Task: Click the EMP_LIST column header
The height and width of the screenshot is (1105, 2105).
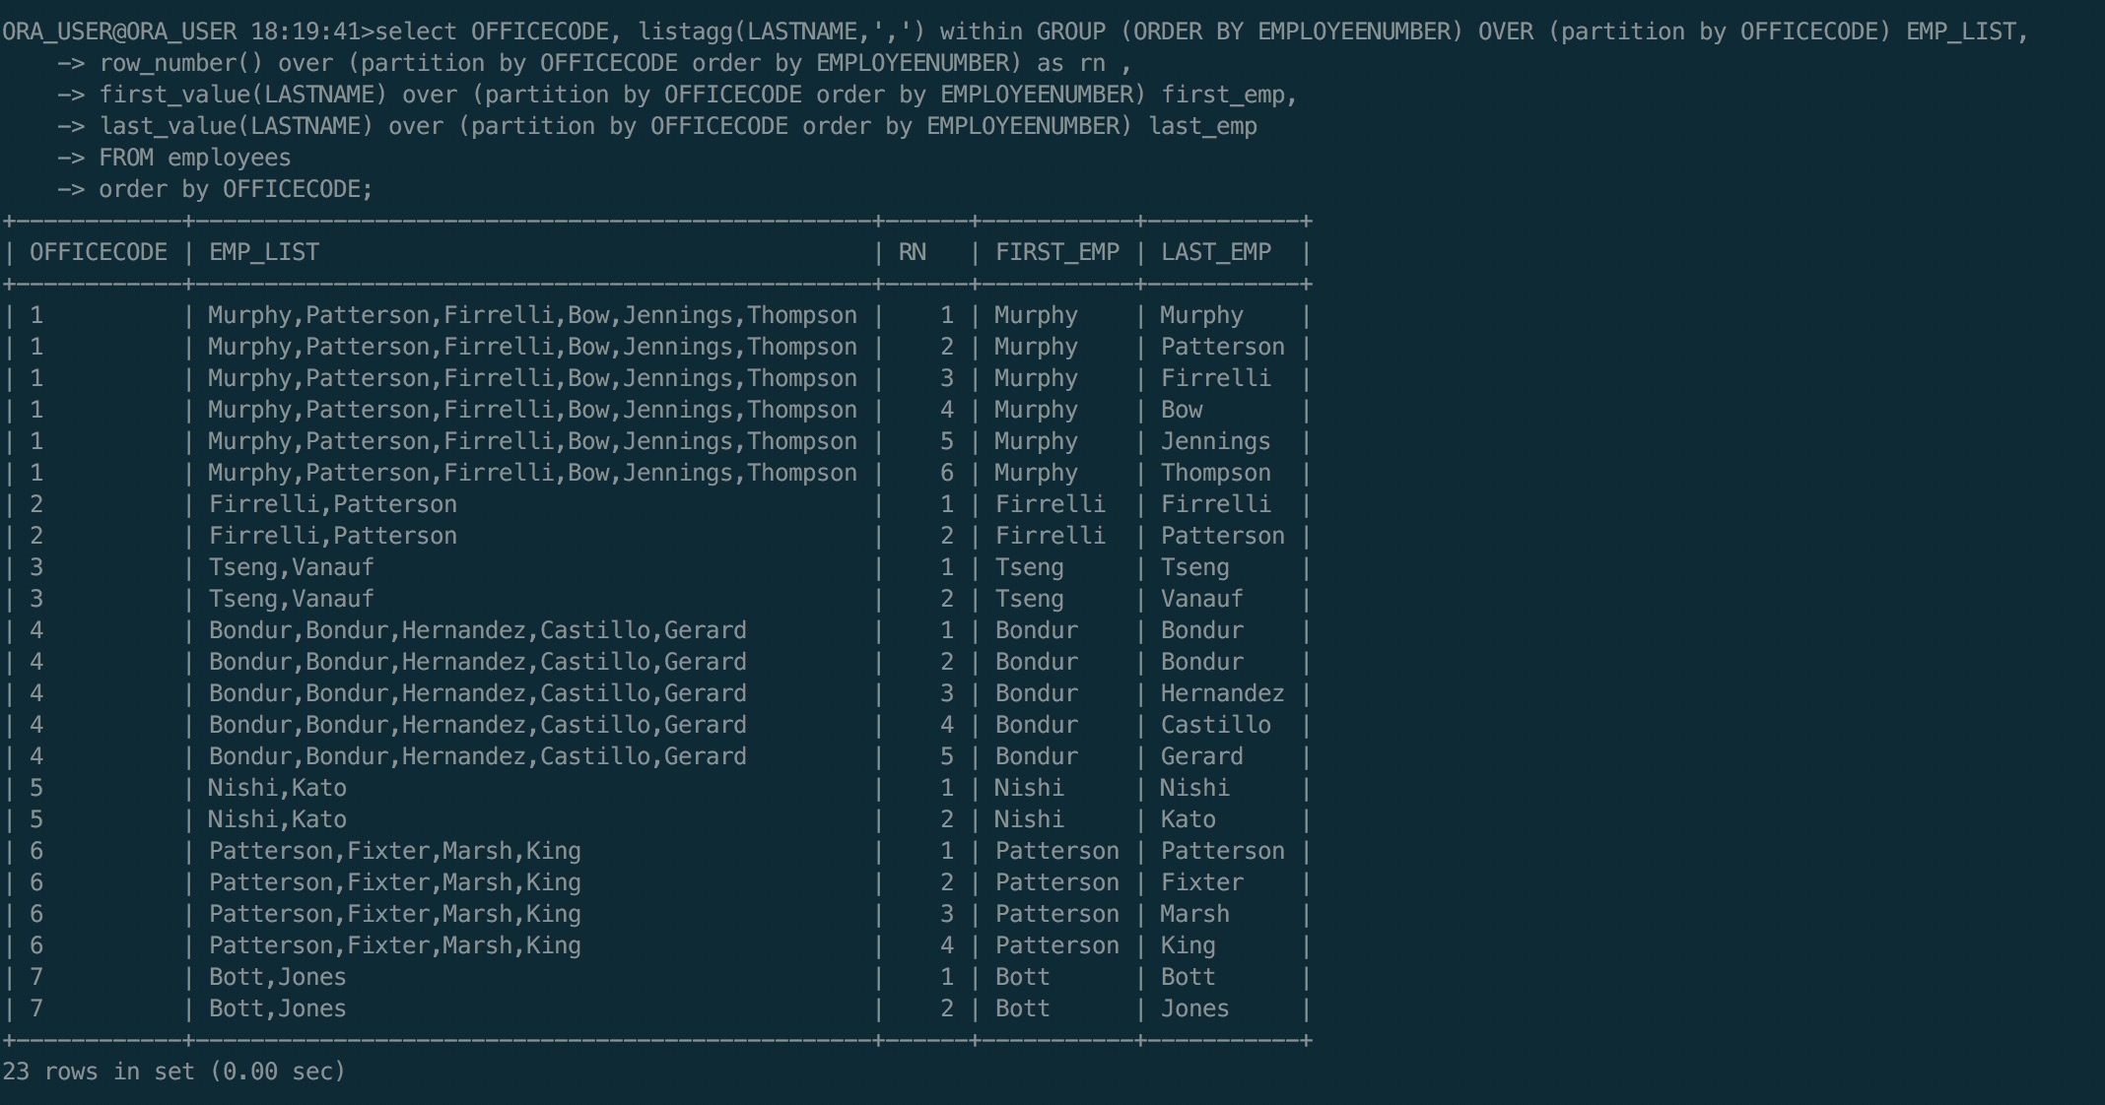Action: (x=264, y=252)
